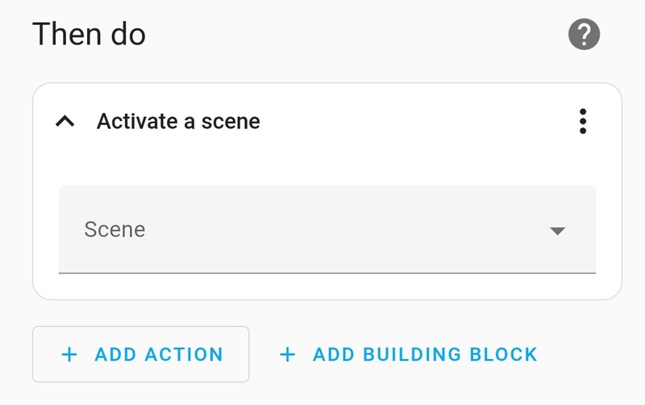Show more options via vertical dots icon
645x405 pixels.
[582, 122]
